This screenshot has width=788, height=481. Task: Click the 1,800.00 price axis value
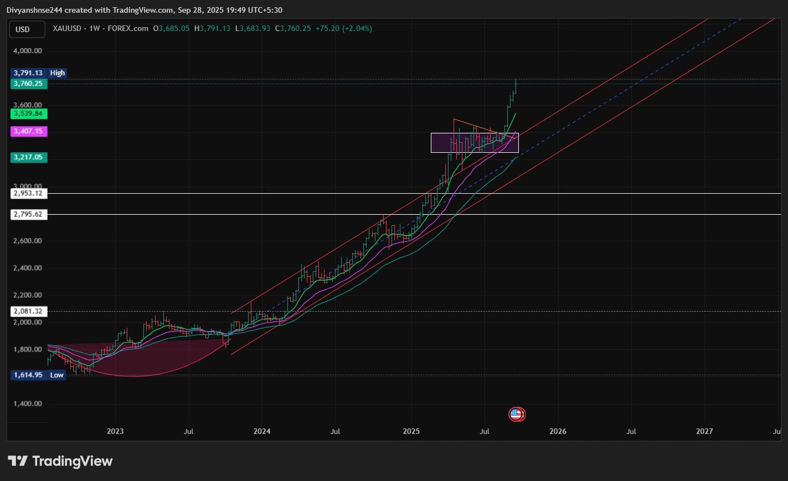tap(28, 349)
